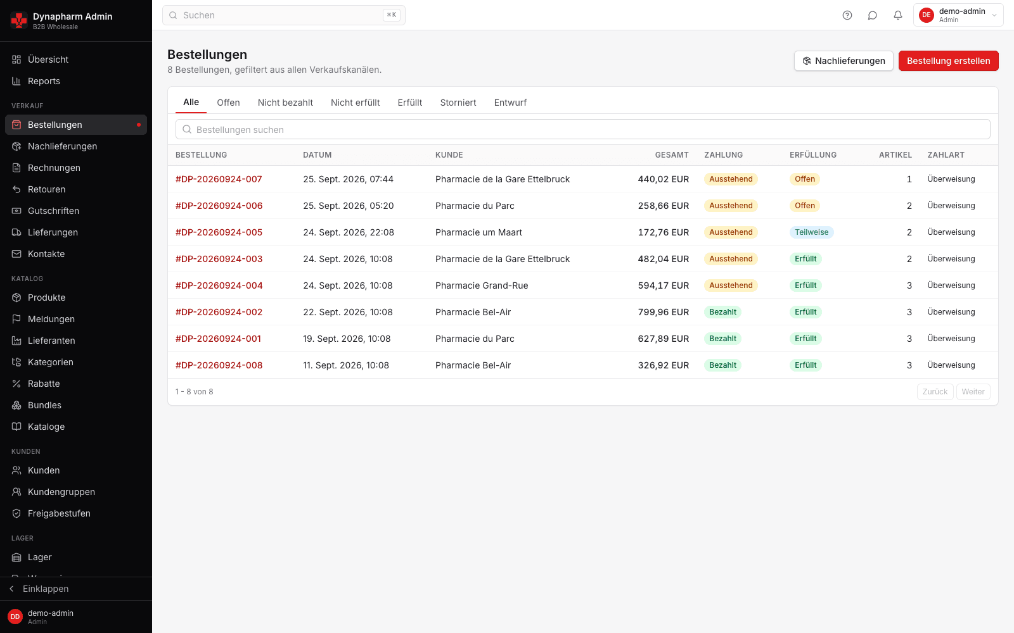The height and width of the screenshot is (633, 1014).
Task: Click the Reports chart icon
Action: point(16,81)
